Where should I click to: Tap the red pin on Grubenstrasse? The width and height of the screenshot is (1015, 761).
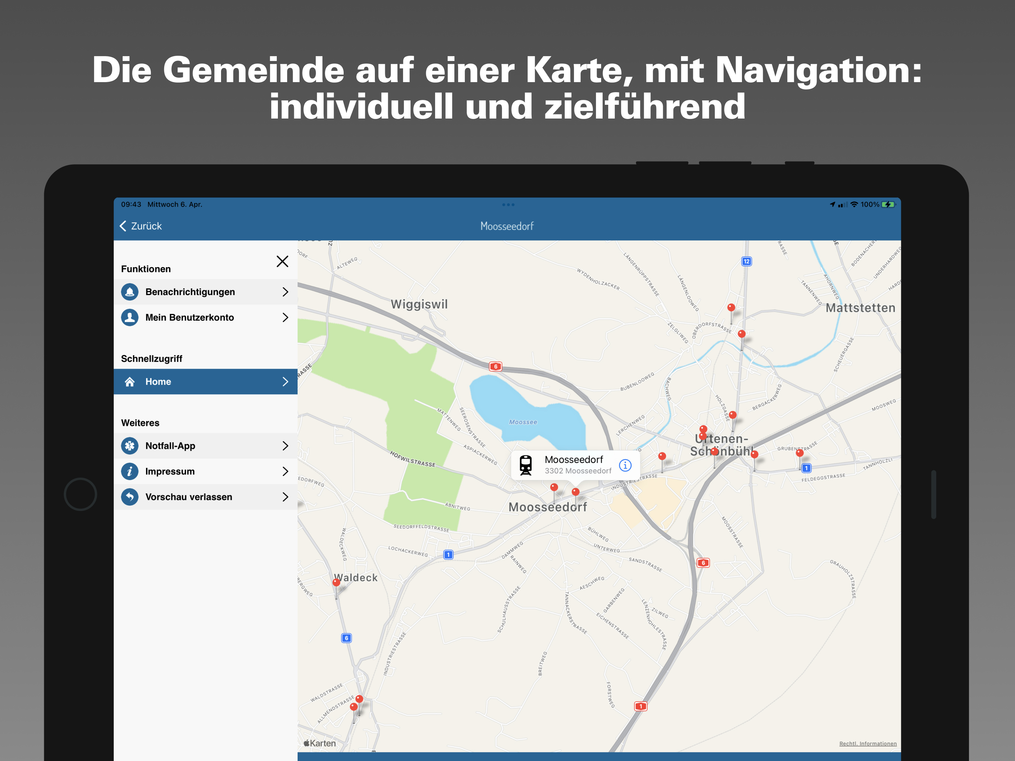[x=800, y=453]
